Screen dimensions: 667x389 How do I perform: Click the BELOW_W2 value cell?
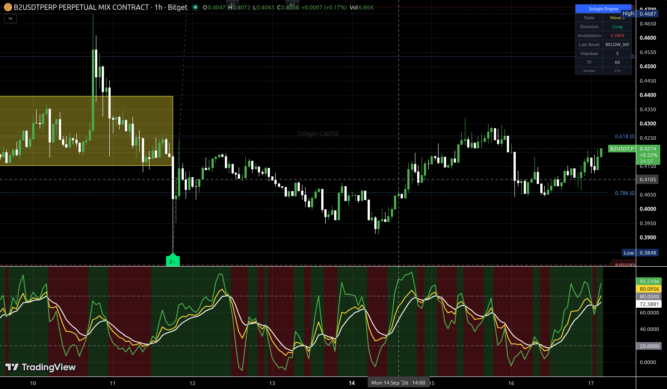pyautogui.click(x=617, y=45)
